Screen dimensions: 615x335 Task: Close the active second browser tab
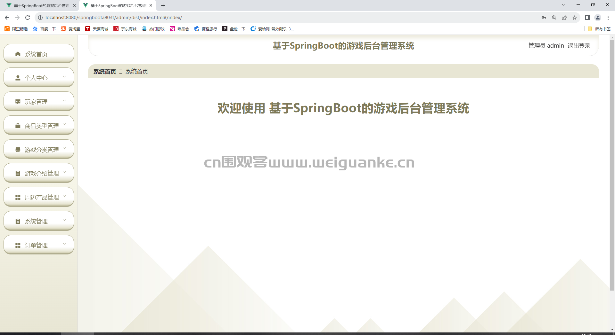(151, 5)
